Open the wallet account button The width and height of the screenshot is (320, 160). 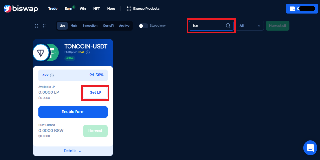[302, 9]
